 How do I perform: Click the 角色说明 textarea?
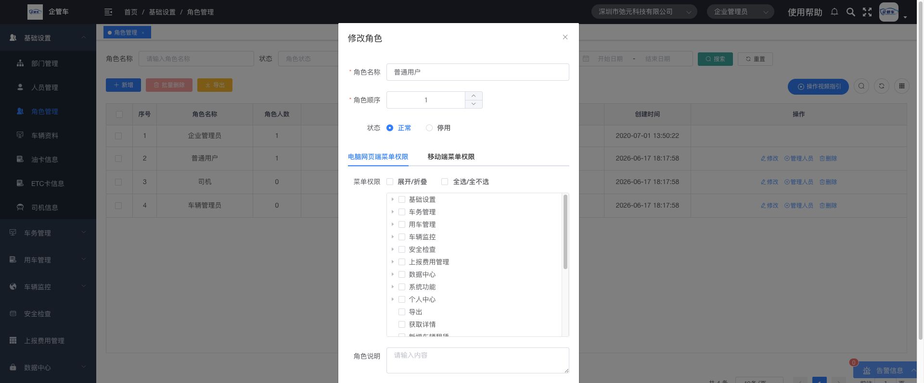coord(477,360)
